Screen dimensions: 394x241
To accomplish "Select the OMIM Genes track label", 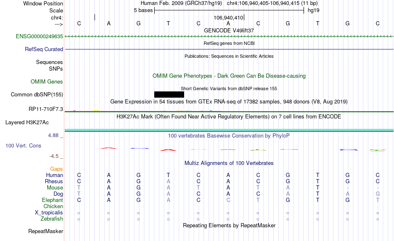I will 47,81.
